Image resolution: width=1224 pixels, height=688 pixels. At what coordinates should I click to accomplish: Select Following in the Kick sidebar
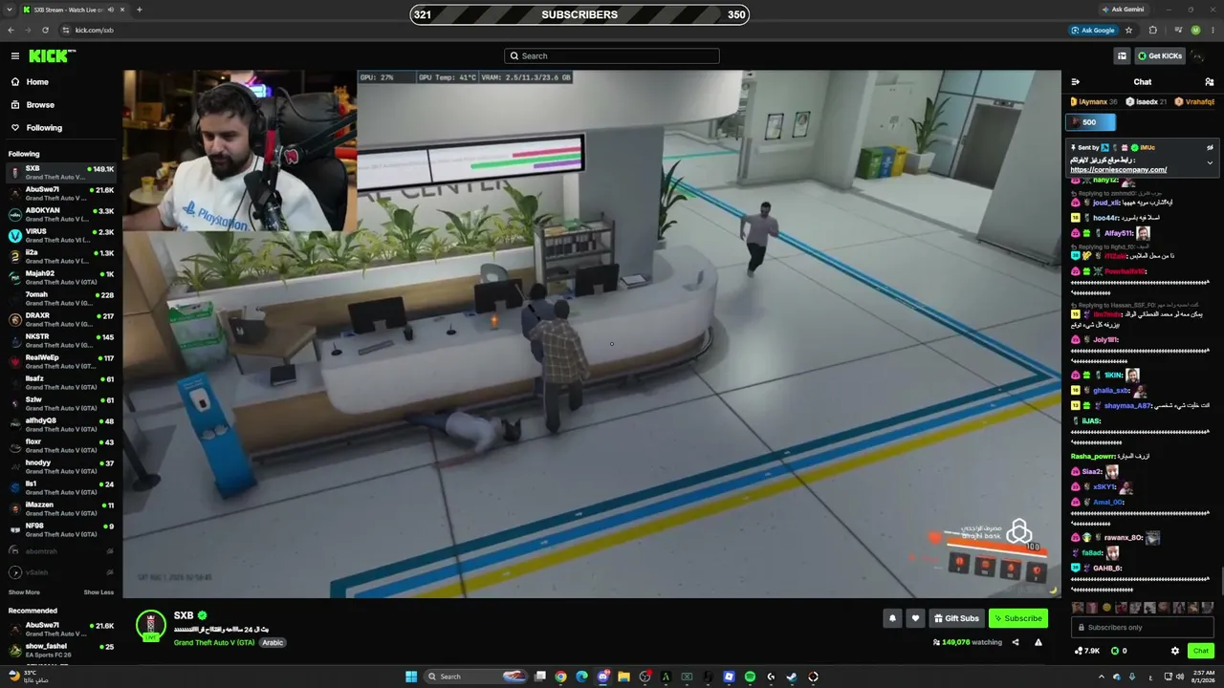click(x=61, y=128)
